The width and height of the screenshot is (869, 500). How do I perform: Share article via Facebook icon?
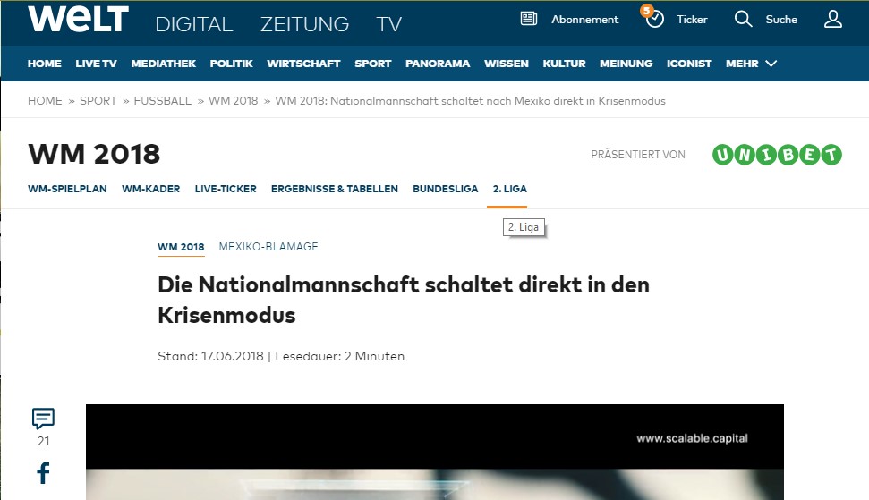pyautogui.click(x=43, y=472)
